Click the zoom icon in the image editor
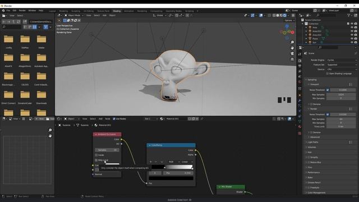 click(50, 130)
